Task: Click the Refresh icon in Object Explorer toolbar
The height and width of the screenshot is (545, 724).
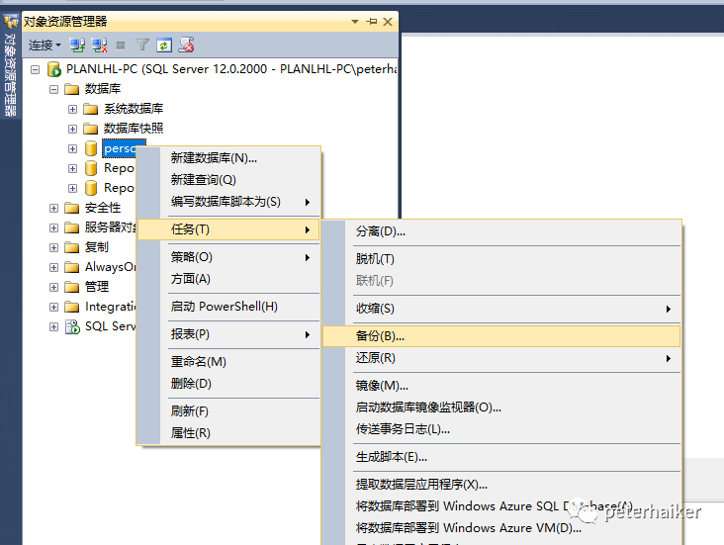Action: click(x=164, y=45)
